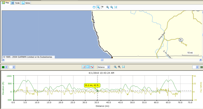Click the 10 mi map scale label

(x=190, y=53)
